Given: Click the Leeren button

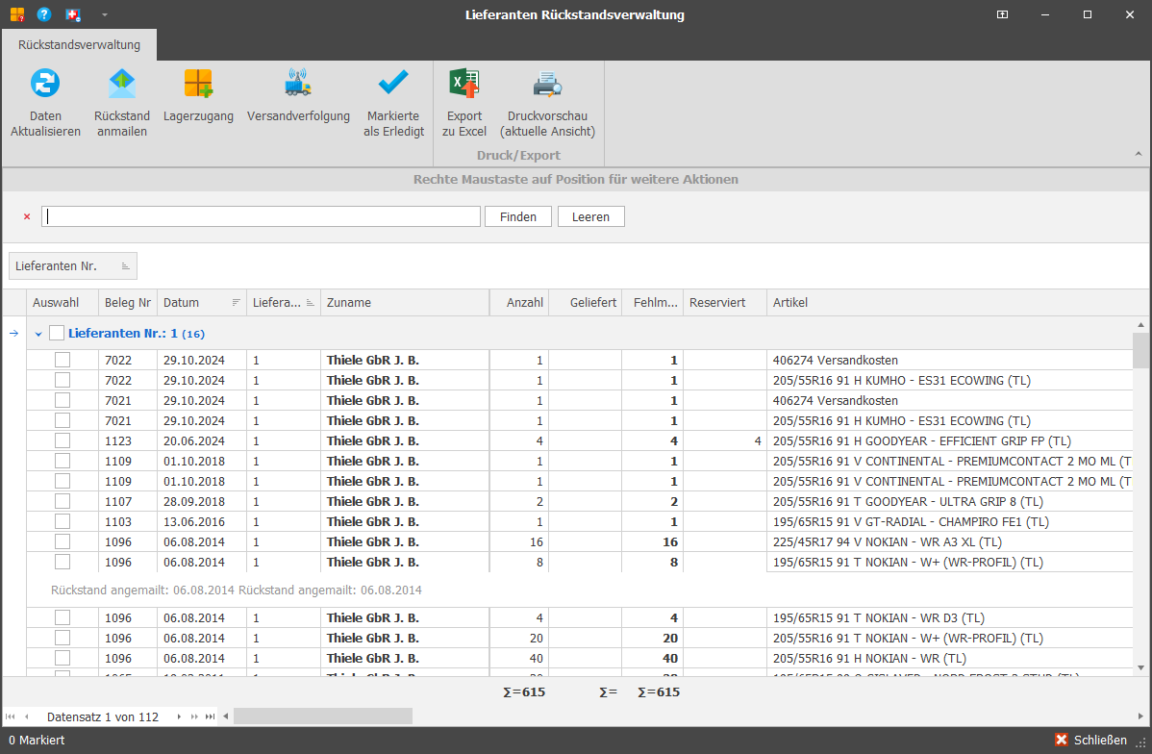Looking at the screenshot, I should pos(590,216).
